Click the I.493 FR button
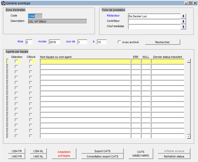198x162 pixels. pyautogui.click(x=17, y=156)
